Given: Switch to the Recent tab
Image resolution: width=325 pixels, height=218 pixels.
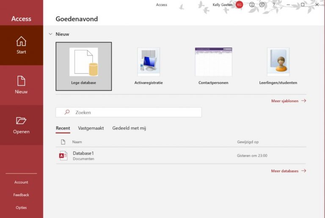Looking at the screenshot, I should click(63, 128).
